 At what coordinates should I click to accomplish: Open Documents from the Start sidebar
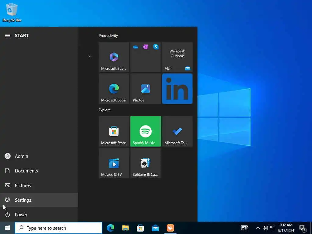point(39,171)
